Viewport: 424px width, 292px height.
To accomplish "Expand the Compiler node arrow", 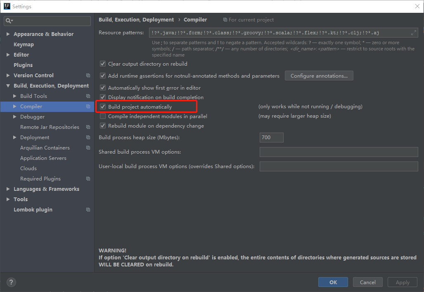I will [14, 107].
